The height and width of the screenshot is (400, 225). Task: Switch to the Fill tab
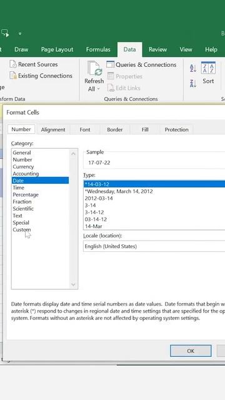click(145, 129)
